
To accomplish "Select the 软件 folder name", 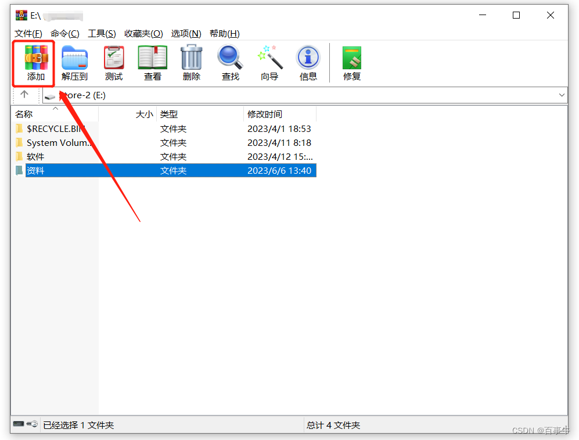I will point(35,156).
